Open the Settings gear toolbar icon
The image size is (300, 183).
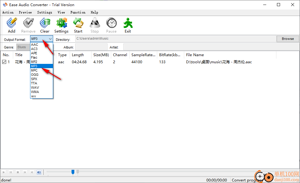pyautogui.click(x=61, y=25)
